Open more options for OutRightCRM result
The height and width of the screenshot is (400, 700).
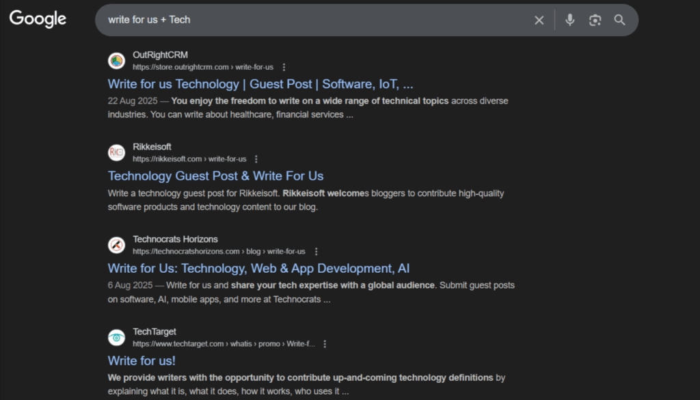(284, 67)
